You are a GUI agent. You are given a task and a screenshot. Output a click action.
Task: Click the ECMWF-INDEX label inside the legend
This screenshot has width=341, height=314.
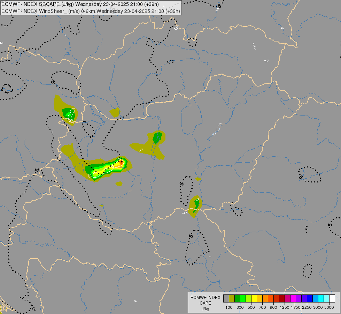(x=205, y=298)
